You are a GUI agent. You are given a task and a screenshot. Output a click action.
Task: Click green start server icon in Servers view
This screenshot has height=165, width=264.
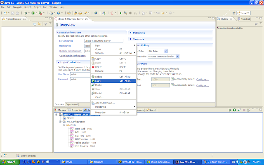click(x=234, y=110)
